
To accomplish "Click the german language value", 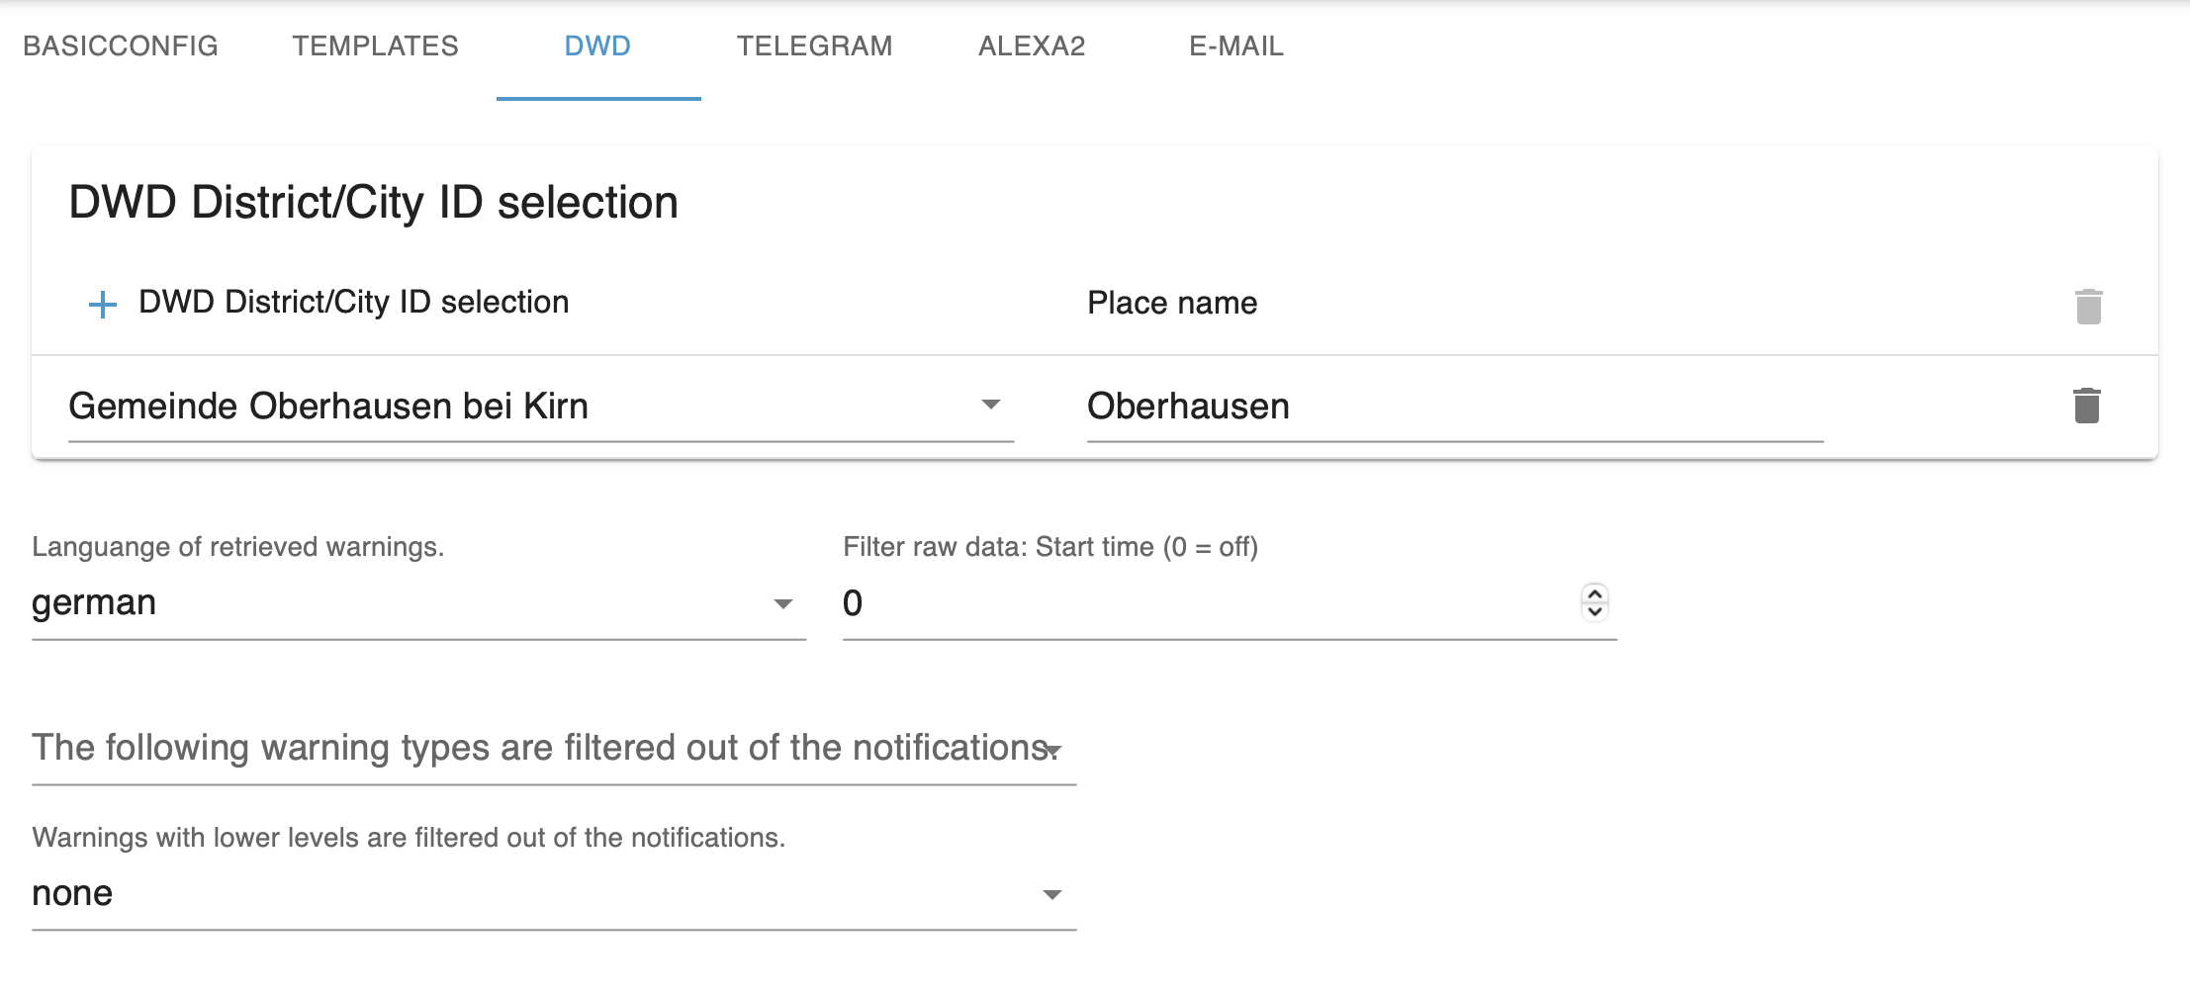I will (94, 602).
